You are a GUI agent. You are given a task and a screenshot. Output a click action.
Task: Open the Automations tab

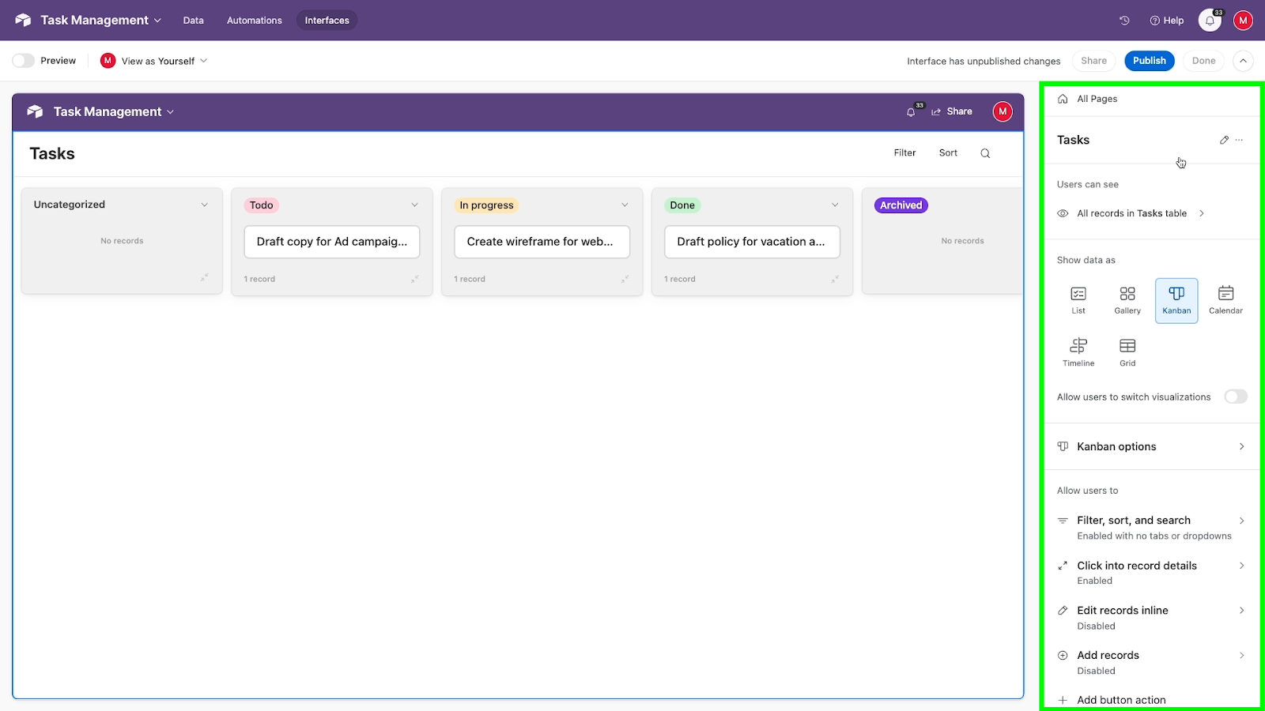[x=255, y=21]
